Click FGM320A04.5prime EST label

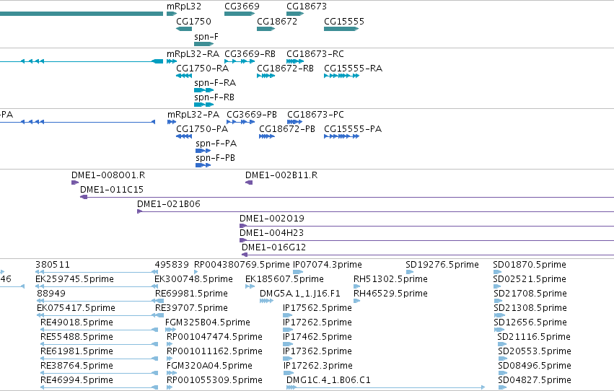[209, 366]
